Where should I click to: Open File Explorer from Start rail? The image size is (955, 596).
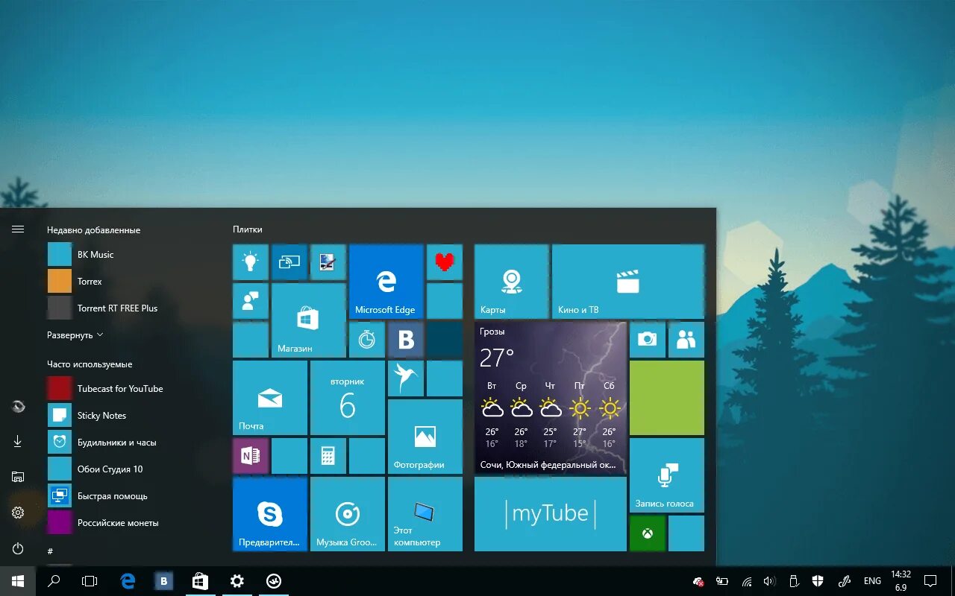(18, 477)
